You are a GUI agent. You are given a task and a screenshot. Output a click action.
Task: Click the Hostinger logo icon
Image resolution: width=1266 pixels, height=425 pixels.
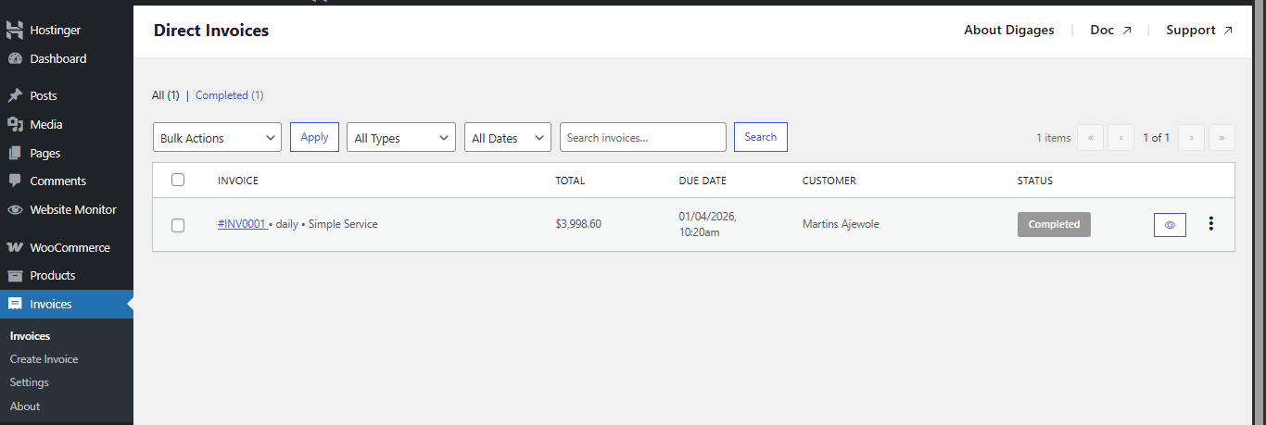[x=15, y=30]
